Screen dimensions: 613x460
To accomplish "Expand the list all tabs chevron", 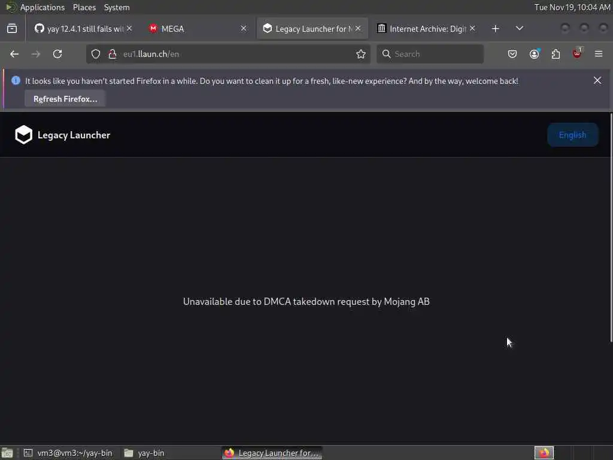I will pos(520,29).
